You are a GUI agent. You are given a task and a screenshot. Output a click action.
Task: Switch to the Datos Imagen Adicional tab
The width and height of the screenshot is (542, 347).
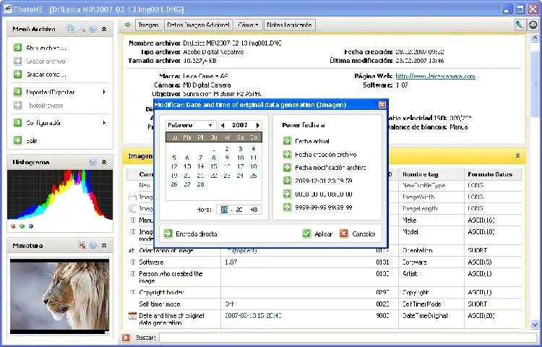tap(198, 25)
